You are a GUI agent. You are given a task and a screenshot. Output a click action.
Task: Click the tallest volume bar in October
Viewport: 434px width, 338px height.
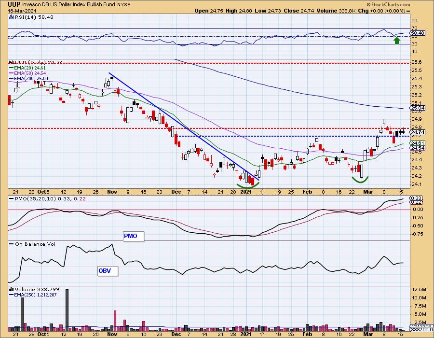(67, 310)
